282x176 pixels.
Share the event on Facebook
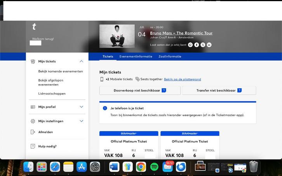[197, 45]
